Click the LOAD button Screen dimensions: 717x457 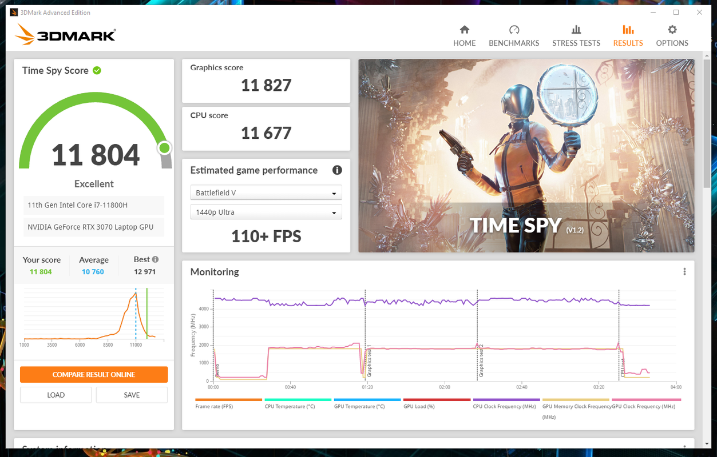(x=56, y=395)
